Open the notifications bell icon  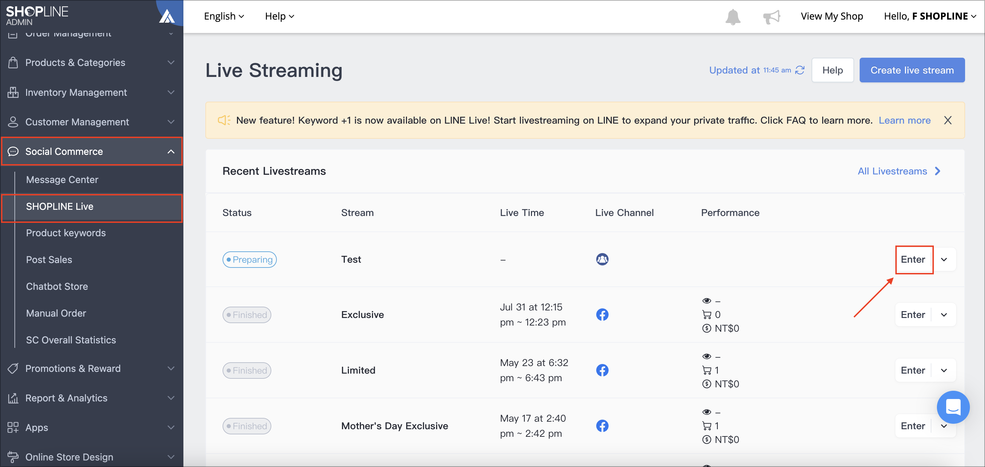[733, 17]
